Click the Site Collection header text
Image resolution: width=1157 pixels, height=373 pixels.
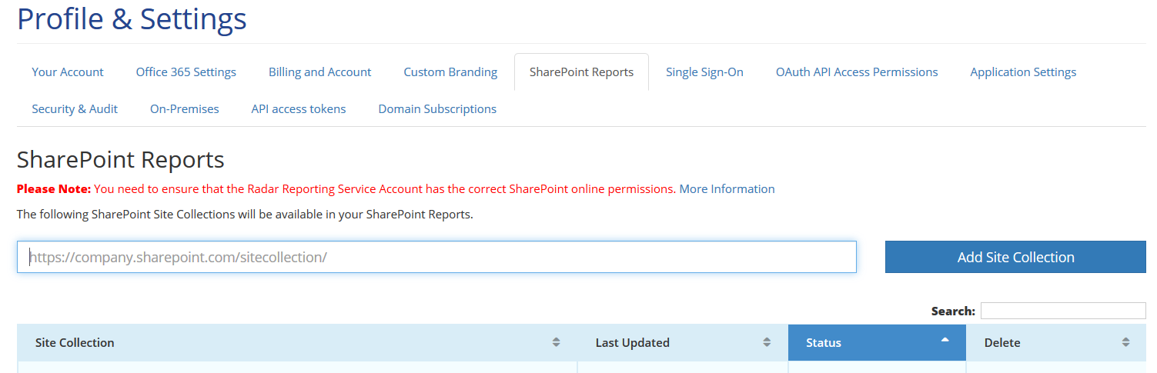click(75, 343)
